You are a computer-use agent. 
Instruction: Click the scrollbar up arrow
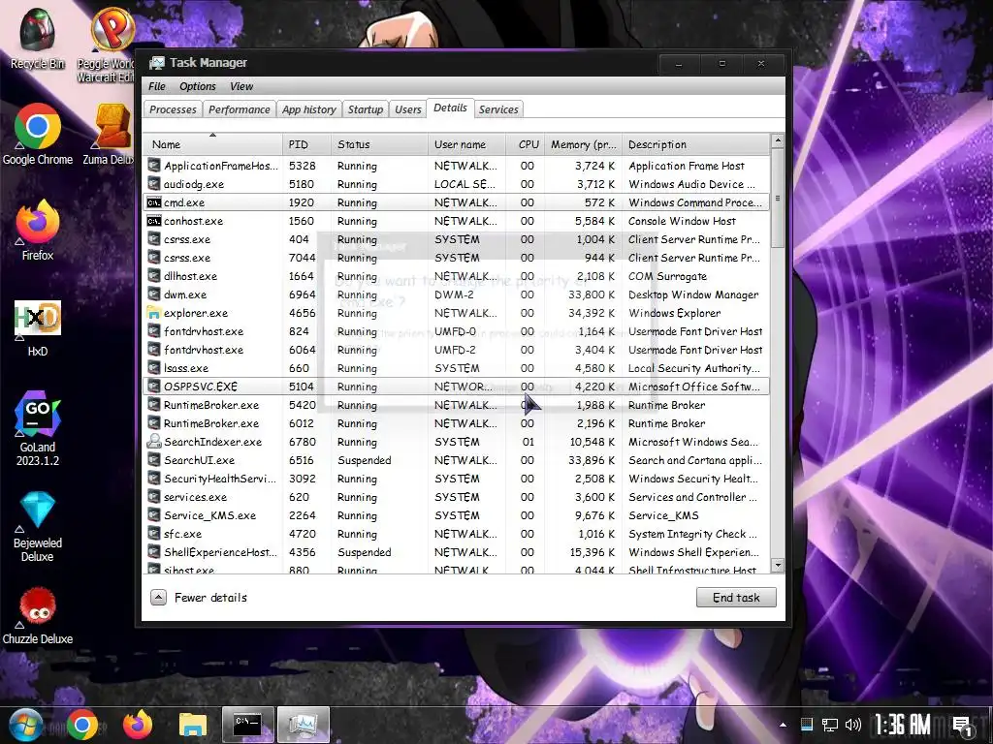(x=778, y=140)
